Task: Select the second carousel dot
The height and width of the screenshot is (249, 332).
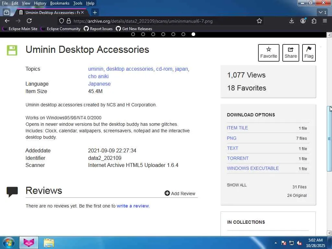Action: click(x=143, y=34)
